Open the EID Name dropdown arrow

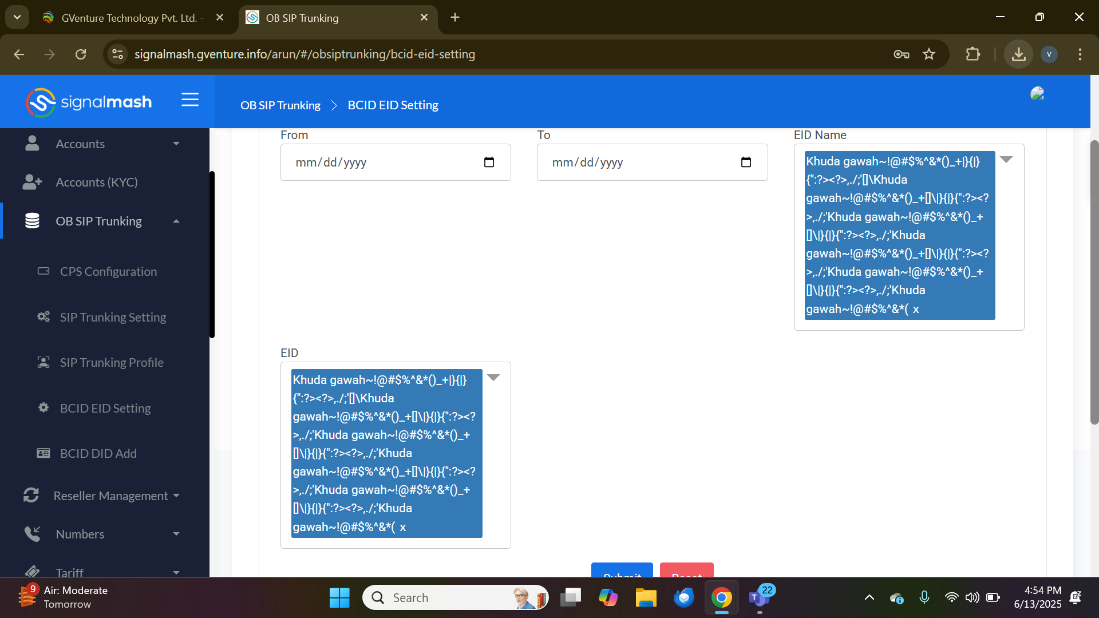point(1006,160)
